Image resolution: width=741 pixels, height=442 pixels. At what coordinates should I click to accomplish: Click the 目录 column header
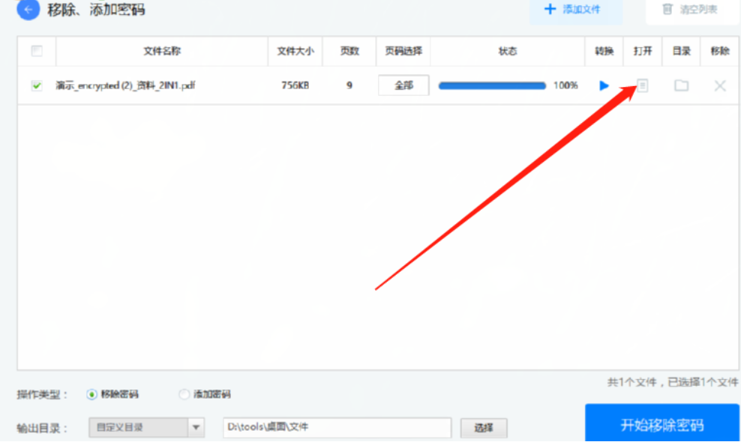point(682,51)
